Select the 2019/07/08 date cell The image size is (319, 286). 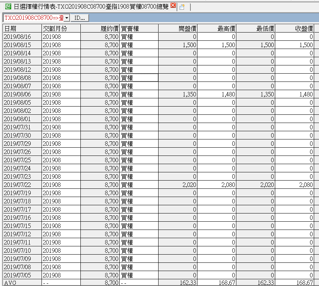coord(22,267)
